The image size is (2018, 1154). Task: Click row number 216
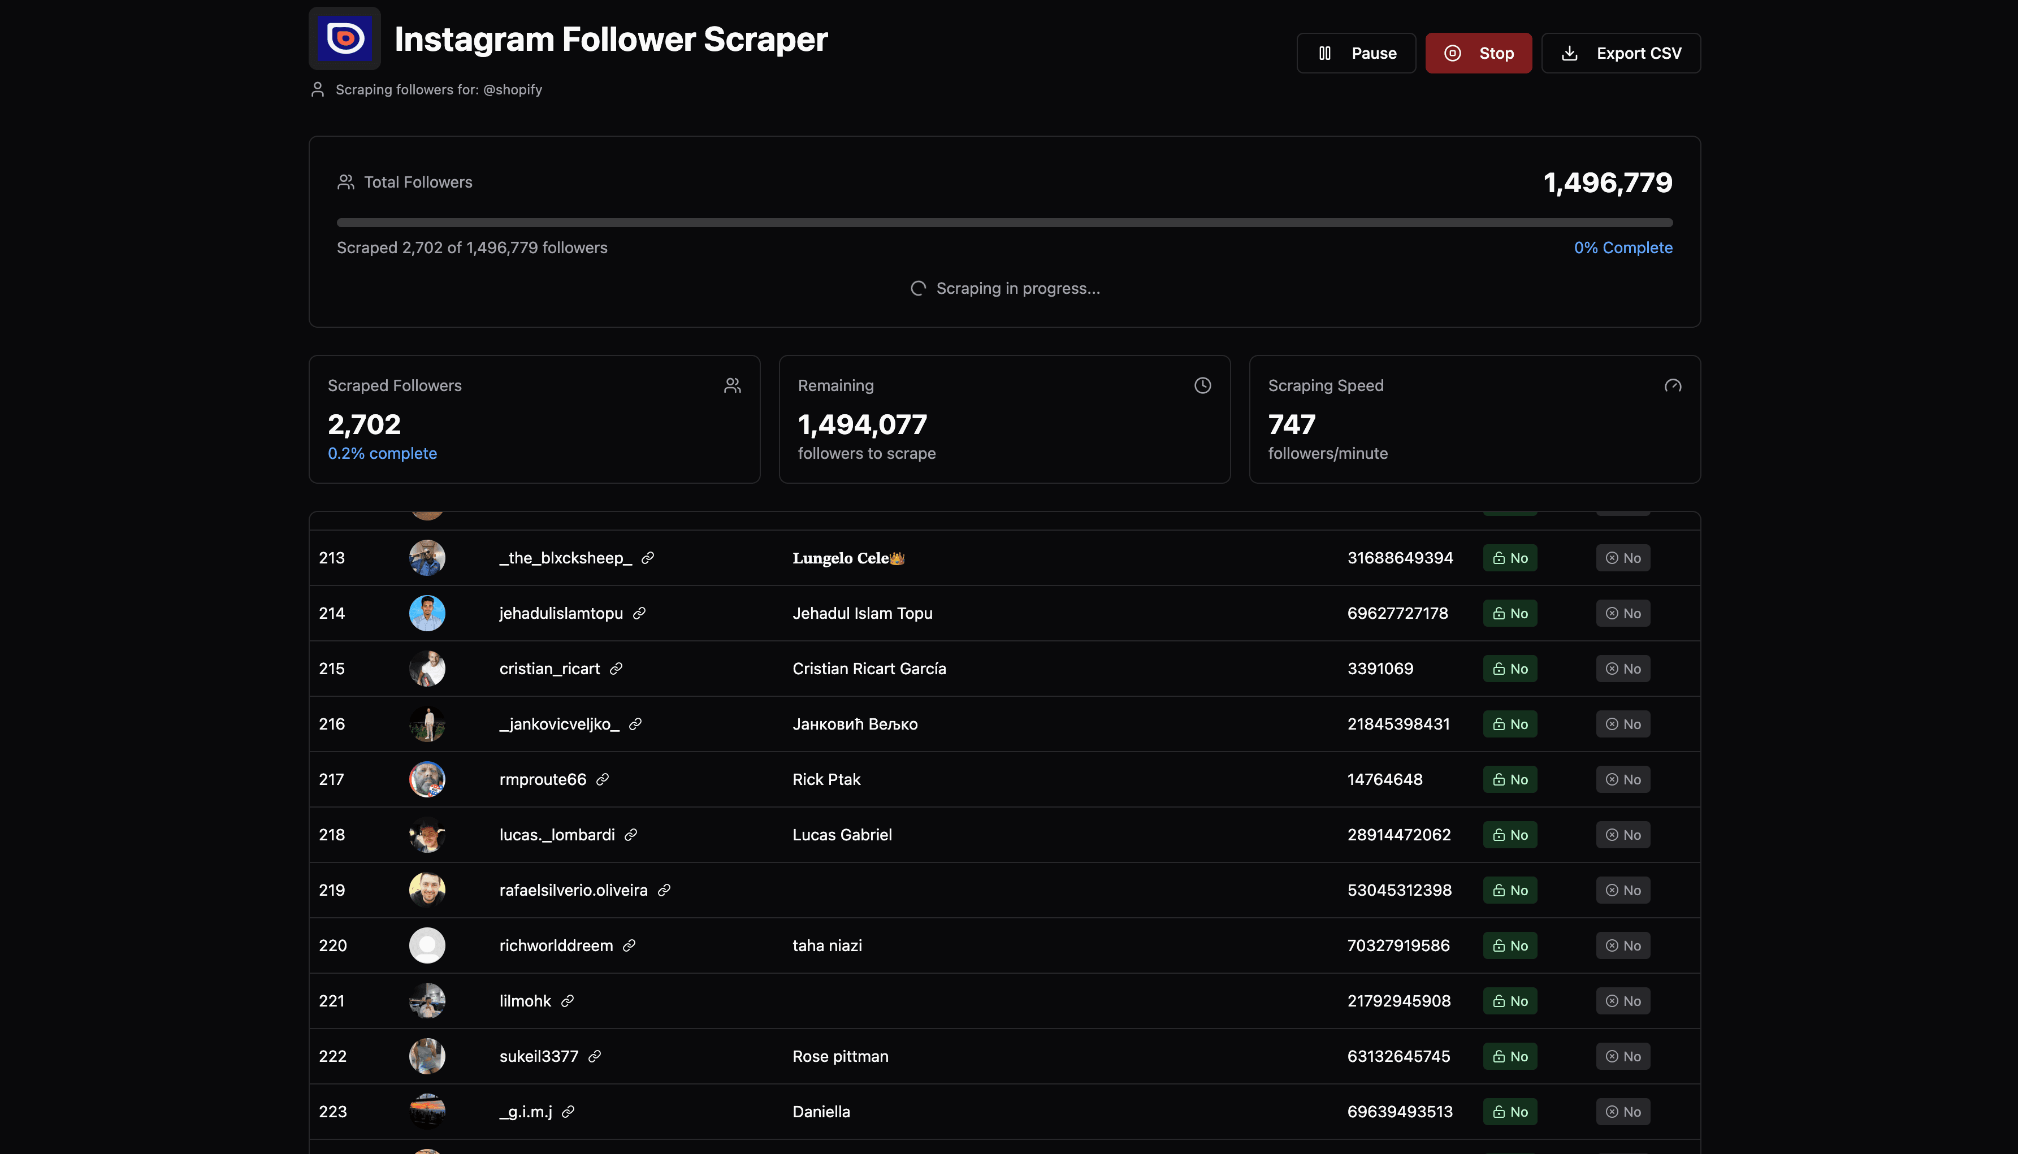[x=331, y=724]
